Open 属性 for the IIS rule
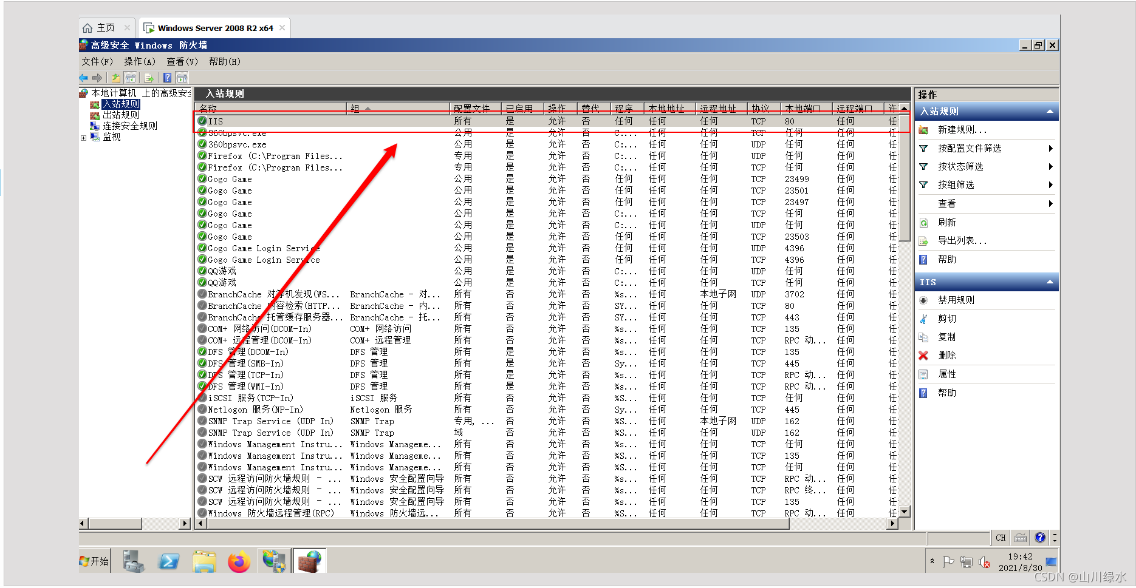The height and width of the screenshot is (588, 1136). coord(946,374)
